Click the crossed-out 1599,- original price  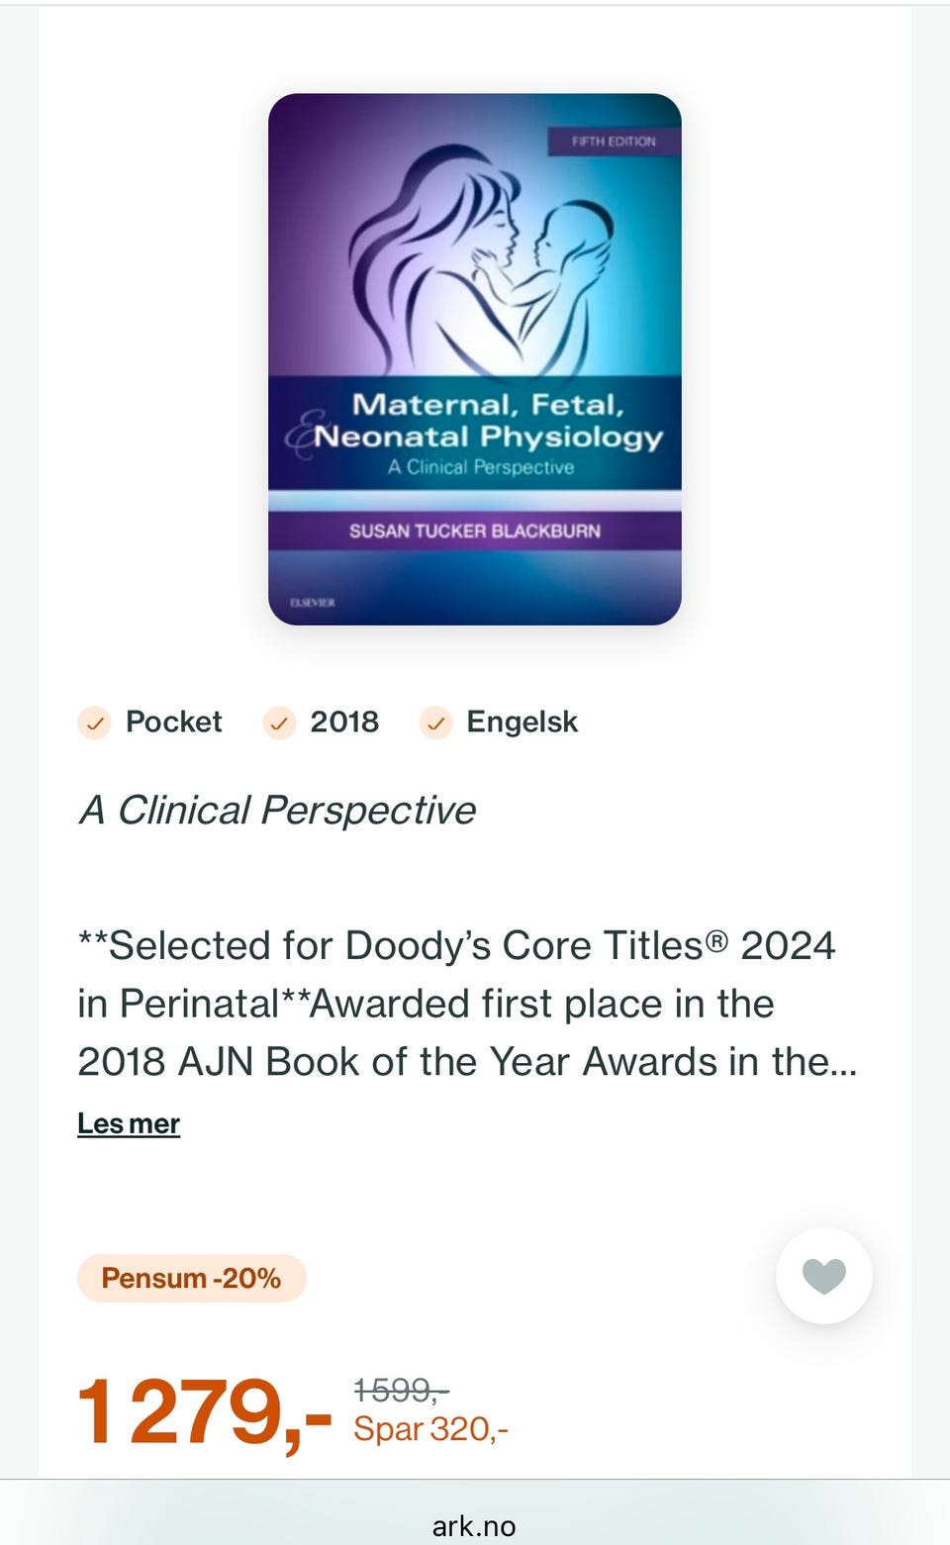[x=401, y=1391]
